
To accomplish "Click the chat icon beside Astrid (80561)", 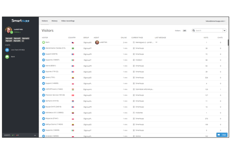I will (x=43, y=66).
